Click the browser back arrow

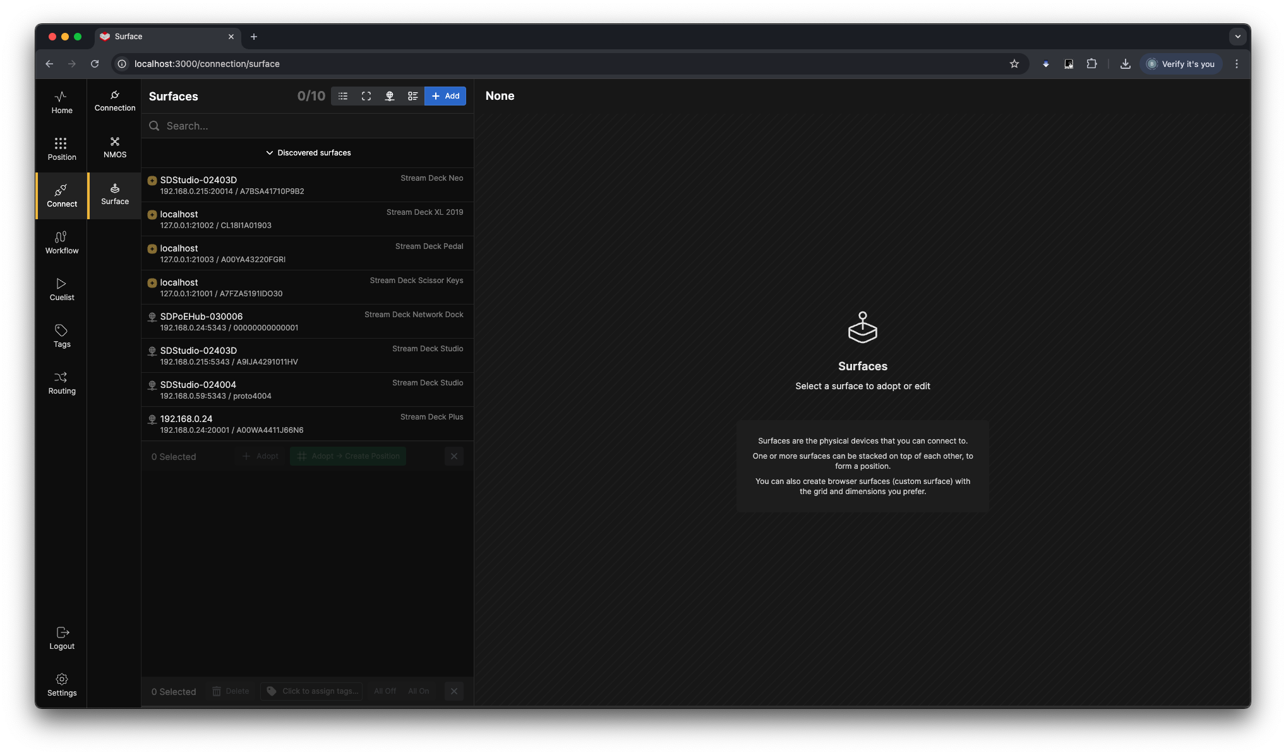(49, 64)
